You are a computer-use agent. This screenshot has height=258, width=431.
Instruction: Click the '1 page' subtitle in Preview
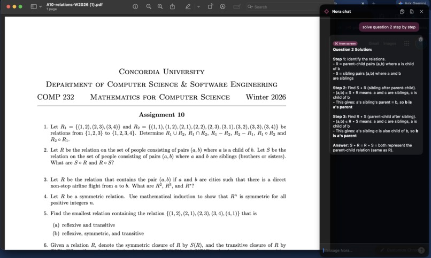pyautogui.click(x=51, y=9)
